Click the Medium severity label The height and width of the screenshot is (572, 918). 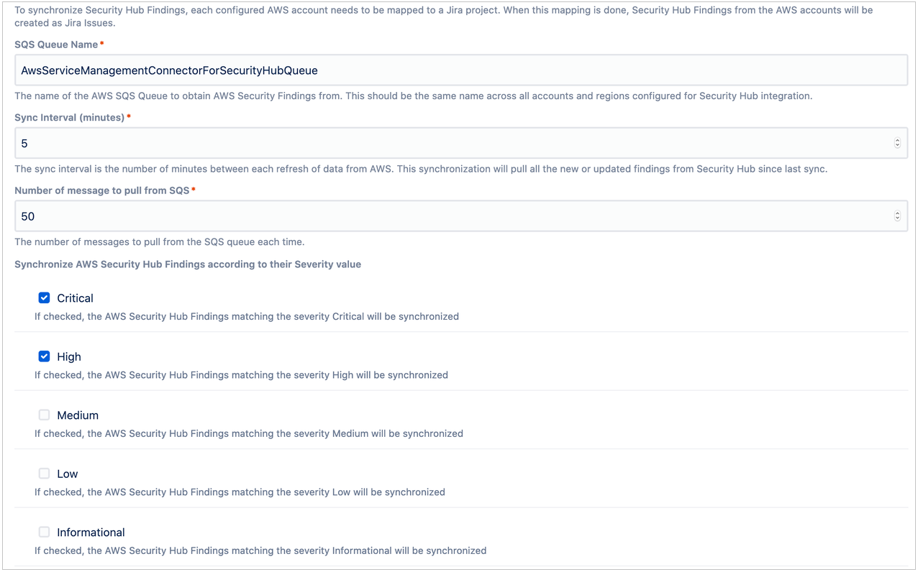click(78, 415)
